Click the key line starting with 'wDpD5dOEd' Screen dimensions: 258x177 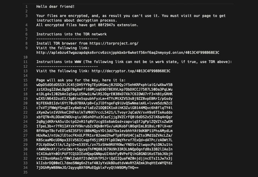tap(104, 85)
